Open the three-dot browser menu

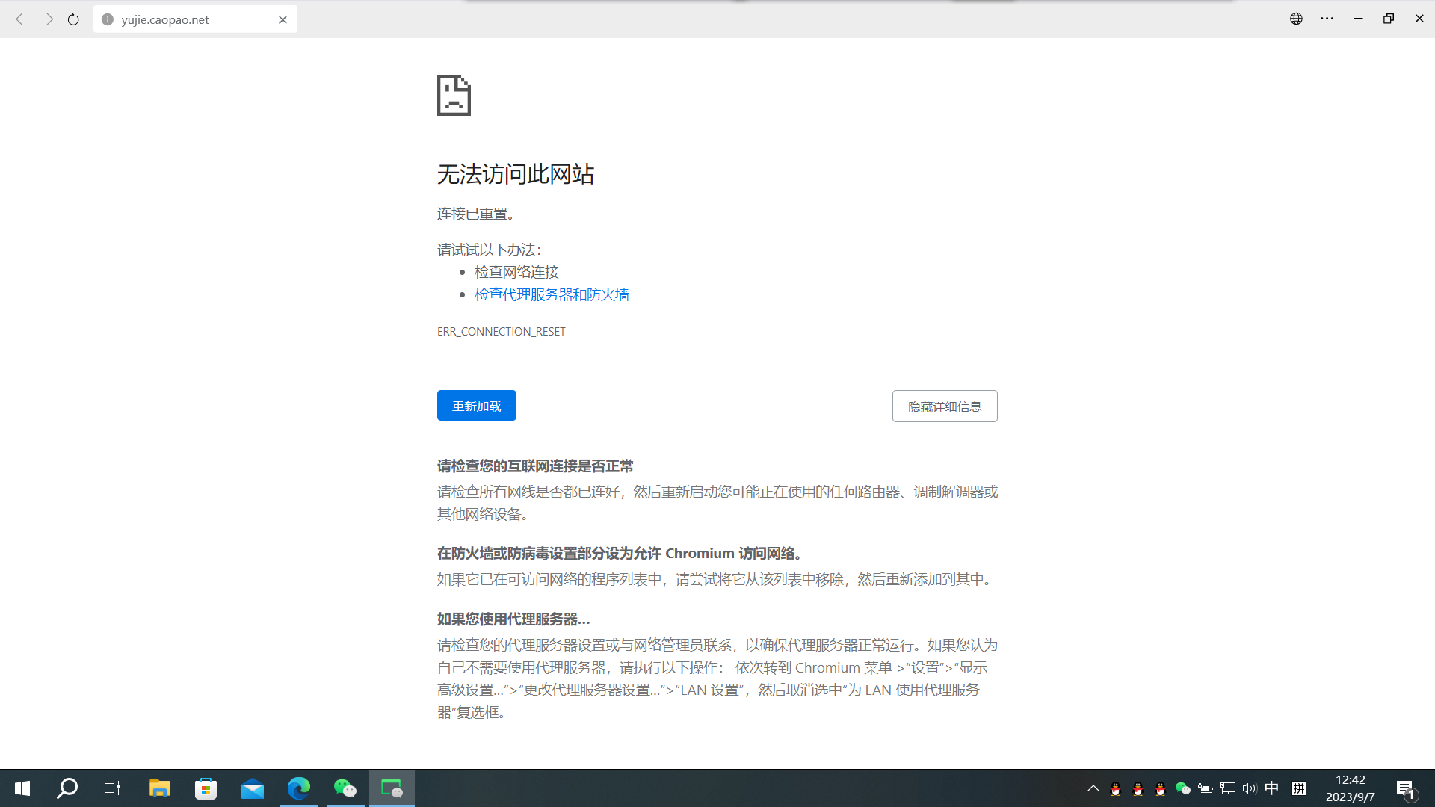click(x=1327, y=19)
